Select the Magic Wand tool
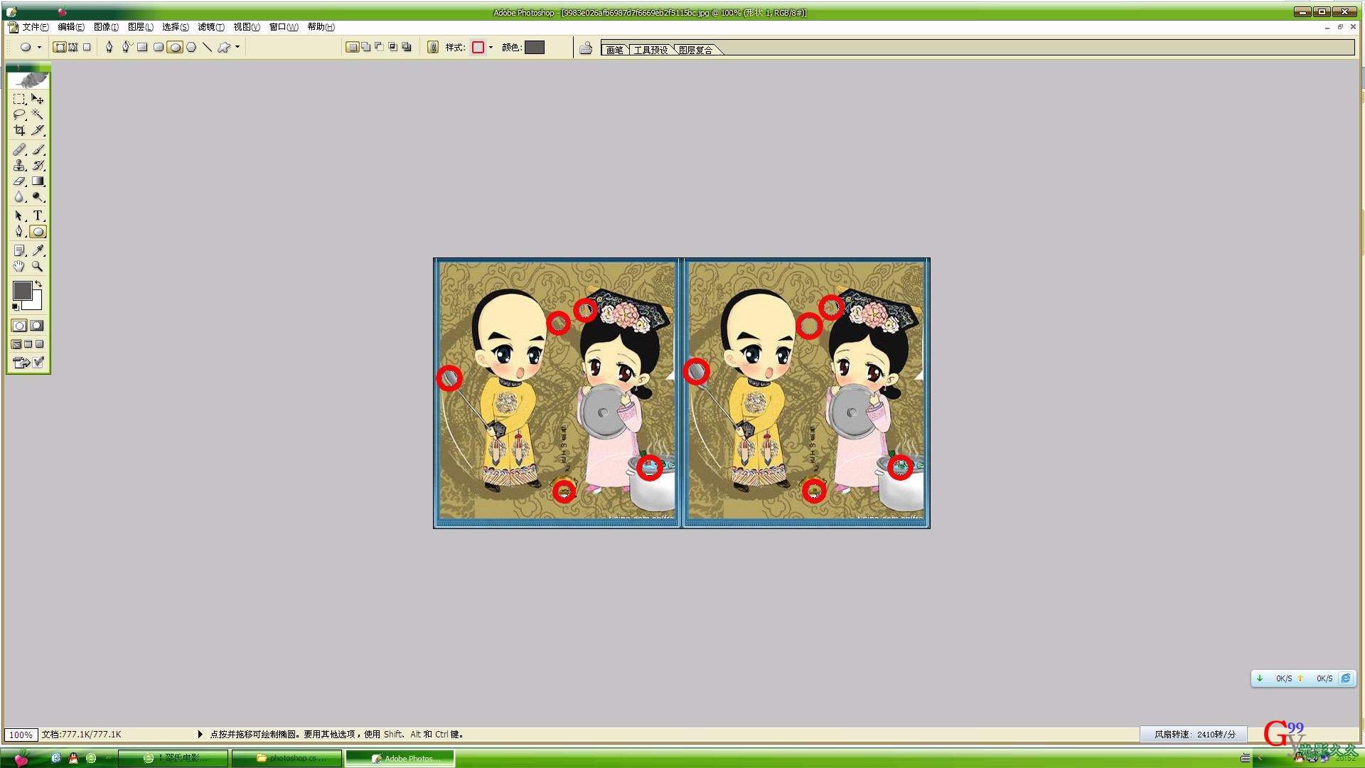This screenshot has width=1365, height=768. click(38, 114)
